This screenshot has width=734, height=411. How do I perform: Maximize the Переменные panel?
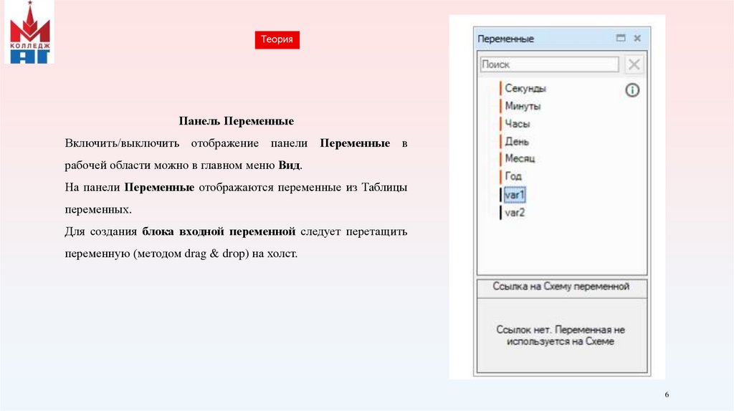point(621,38)
